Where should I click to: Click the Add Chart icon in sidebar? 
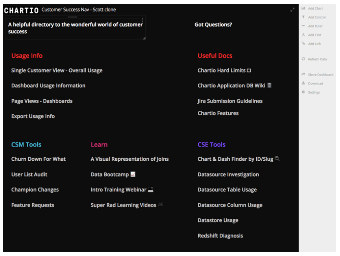(303, 8)
